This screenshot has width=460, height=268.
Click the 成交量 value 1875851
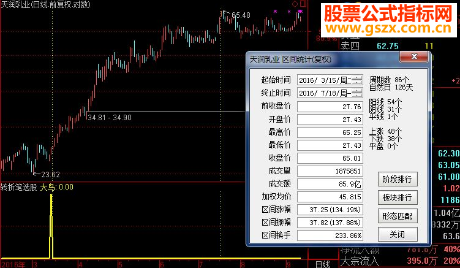[330, 171]
